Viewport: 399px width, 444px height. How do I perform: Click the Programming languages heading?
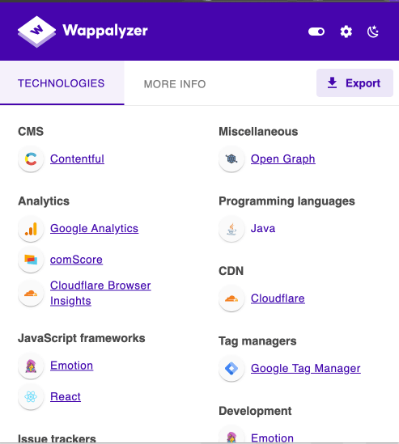click(x=287, y=201)
